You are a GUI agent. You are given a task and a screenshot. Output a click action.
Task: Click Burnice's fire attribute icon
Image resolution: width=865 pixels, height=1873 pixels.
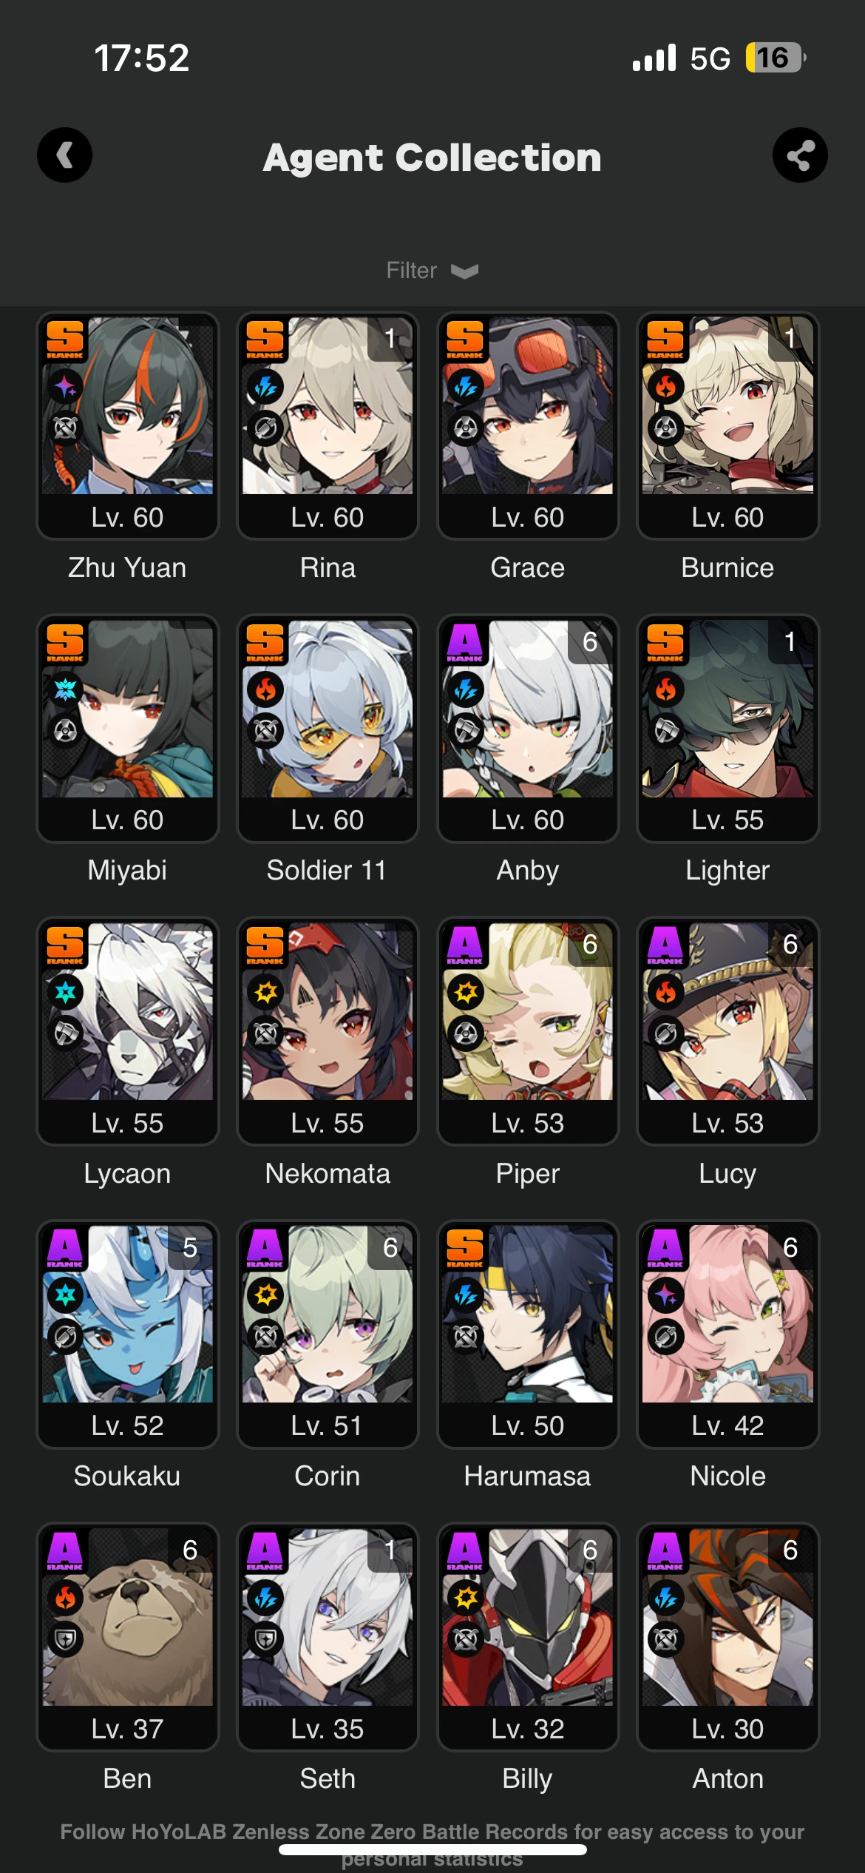pos(665,386)
